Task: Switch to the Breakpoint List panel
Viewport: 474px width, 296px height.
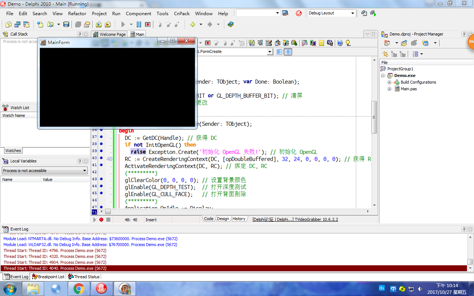Action: 52,276
